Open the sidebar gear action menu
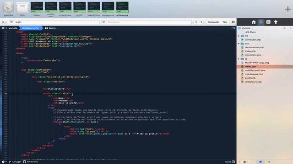 point(245,162)
